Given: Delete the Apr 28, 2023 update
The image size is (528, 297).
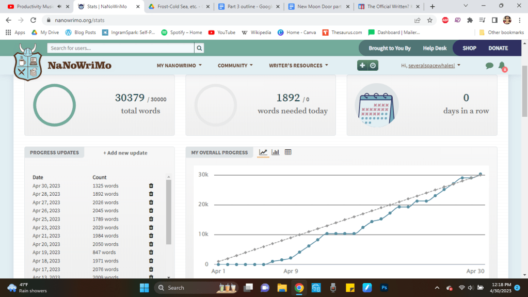Looking at the screenshot, I should [151, 194].
